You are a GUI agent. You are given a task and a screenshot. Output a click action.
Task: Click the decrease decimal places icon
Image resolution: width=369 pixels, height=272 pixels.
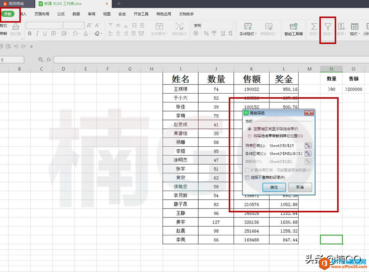230,33
